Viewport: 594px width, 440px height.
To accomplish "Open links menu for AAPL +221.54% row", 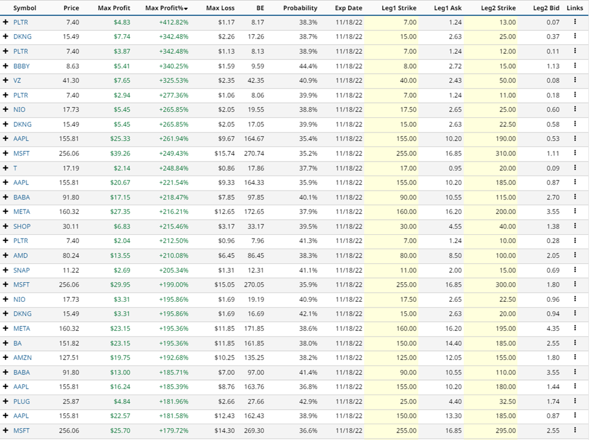I will click(x=574, y=182).
